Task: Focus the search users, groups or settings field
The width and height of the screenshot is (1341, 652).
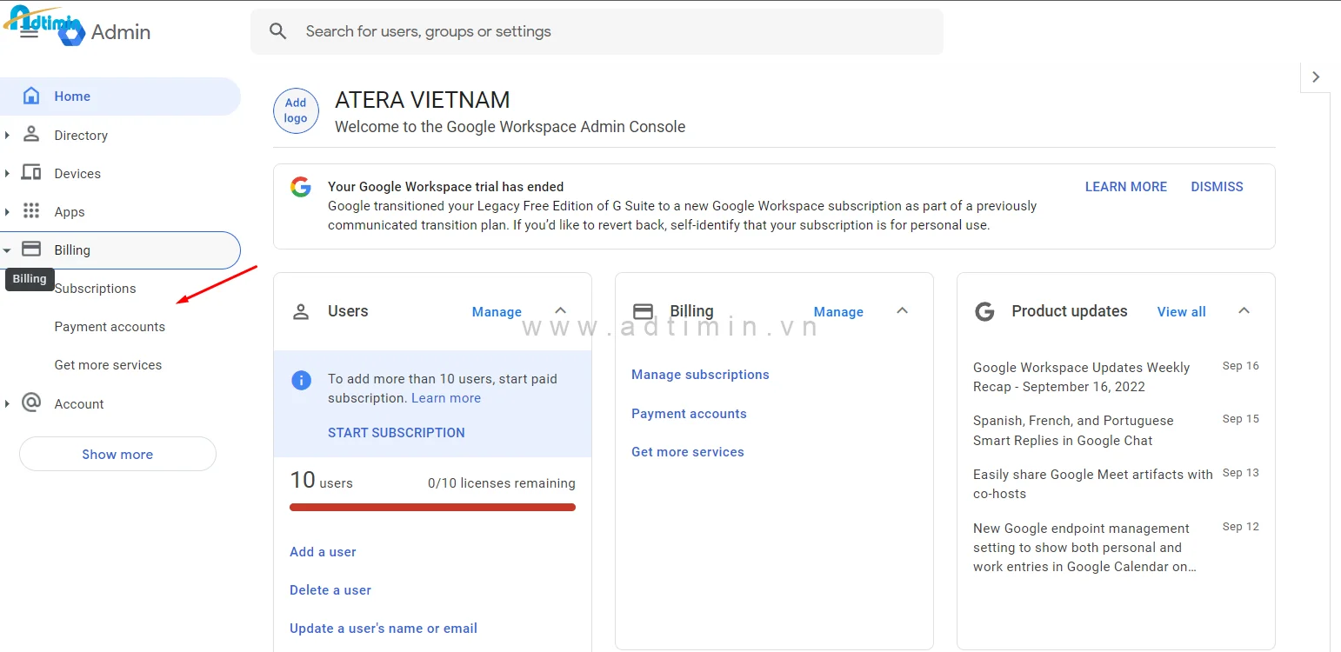Action: 597,31
